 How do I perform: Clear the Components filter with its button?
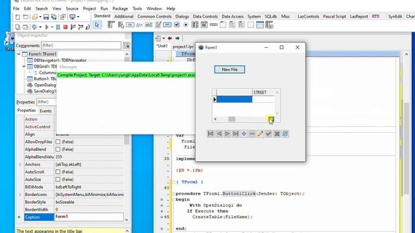pos(127,46)
